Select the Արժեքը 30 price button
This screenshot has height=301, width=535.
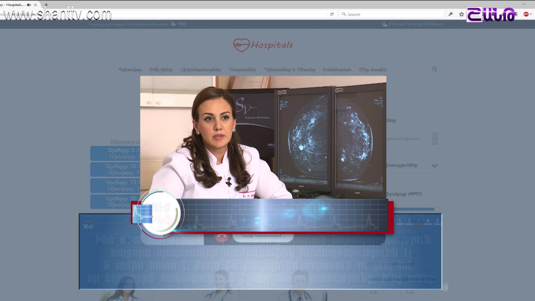coord(115,202)
